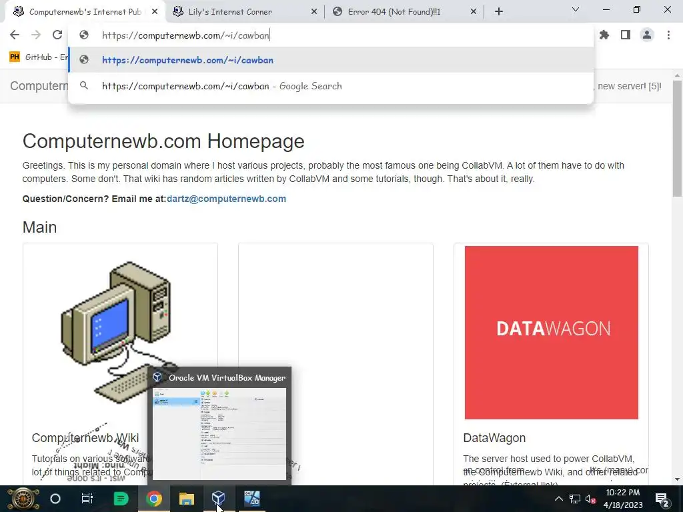Open the DataWagon card title
This screenshot has height=512, width=683.
click(x=494, y=438)
